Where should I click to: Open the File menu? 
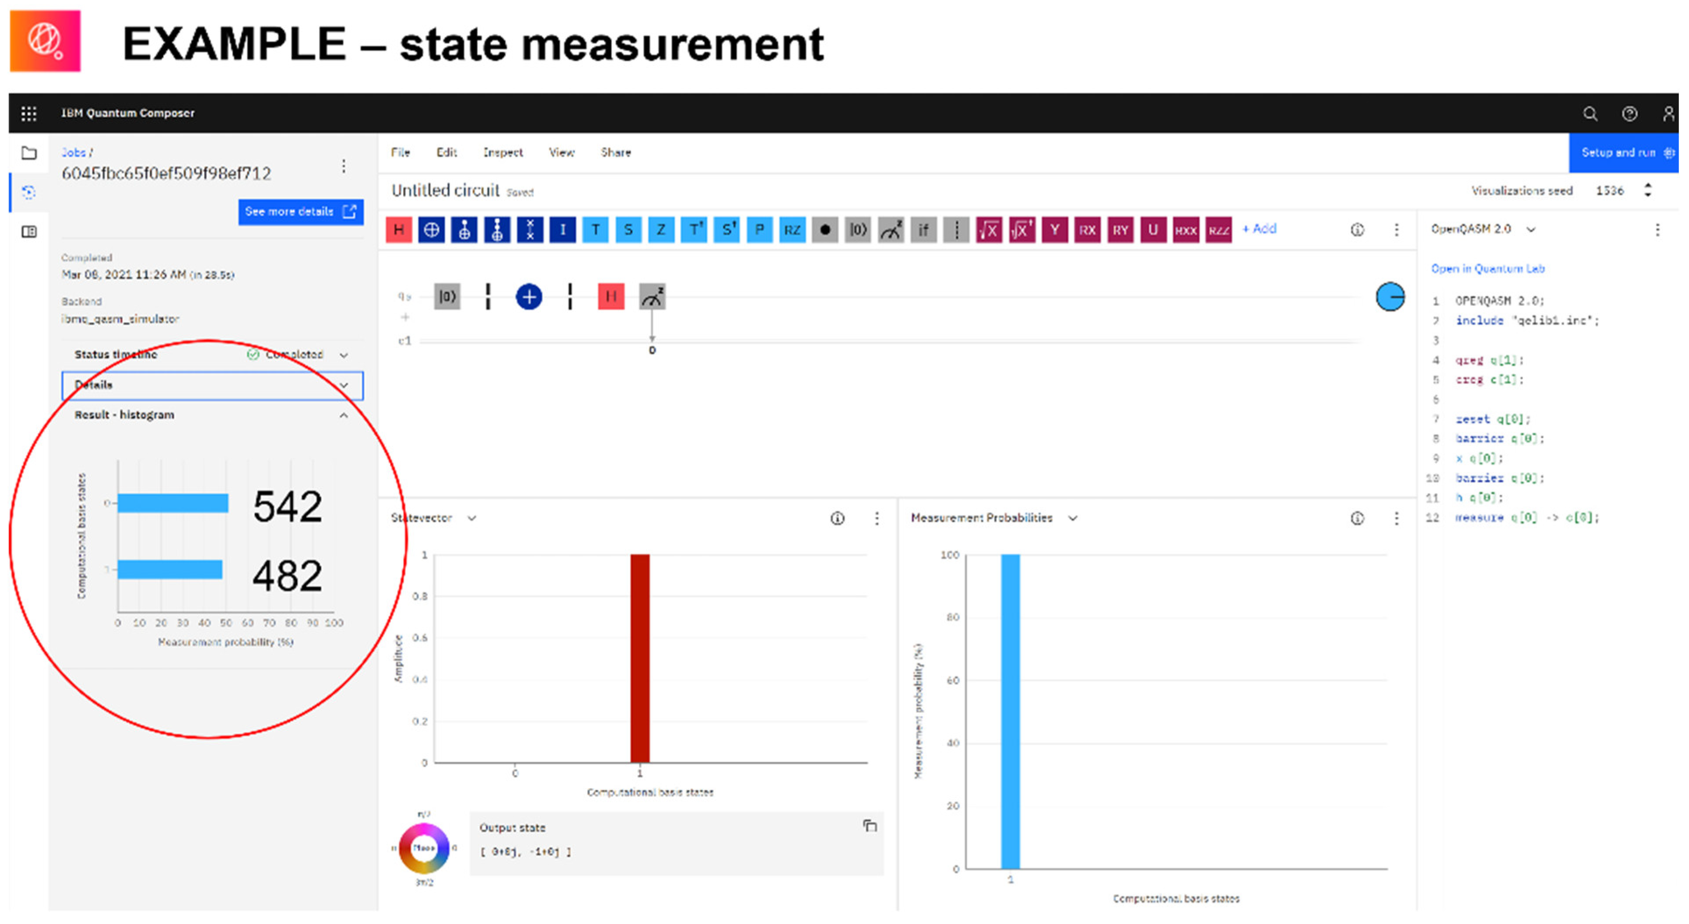click(400, 152)
